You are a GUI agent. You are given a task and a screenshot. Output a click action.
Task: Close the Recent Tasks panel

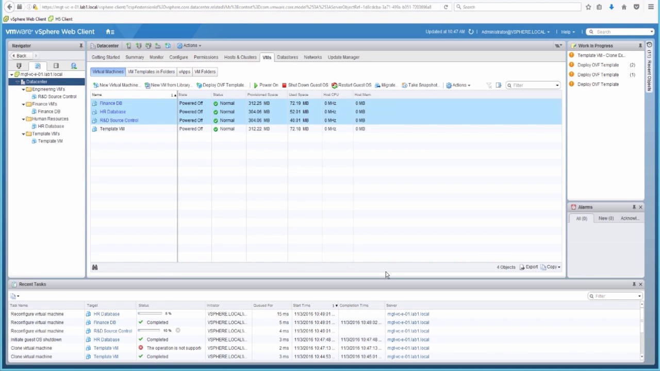tap(640, 284)
